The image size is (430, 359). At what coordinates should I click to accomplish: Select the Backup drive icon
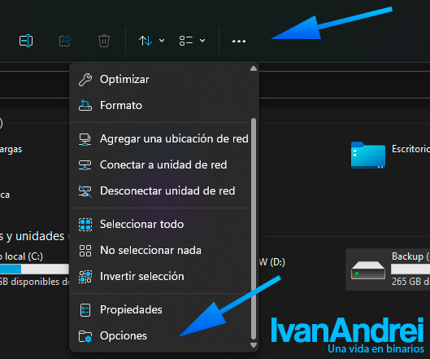(368, 270)
